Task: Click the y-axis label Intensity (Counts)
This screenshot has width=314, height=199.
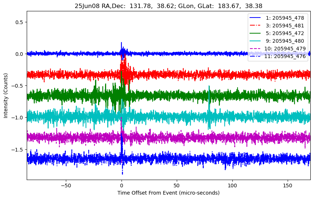Action: click(x=5, y=96)
